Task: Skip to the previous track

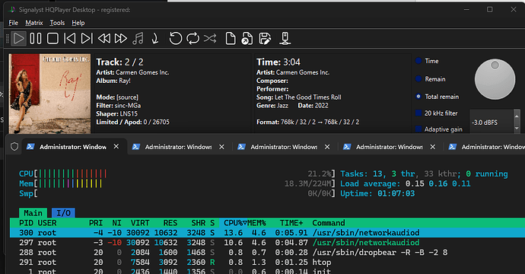Action: click(x=70, y=38)
